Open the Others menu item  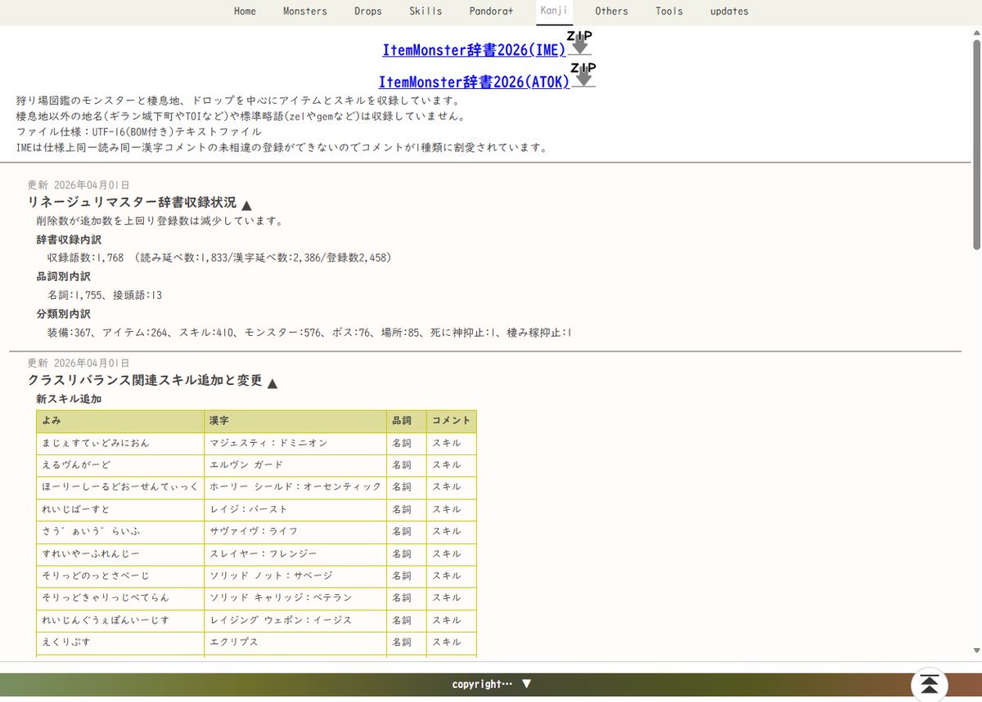(611, 11)
